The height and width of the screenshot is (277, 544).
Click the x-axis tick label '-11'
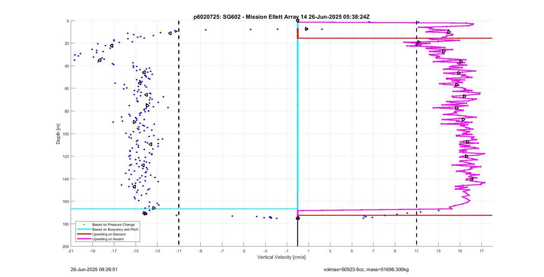pos(179,251)
